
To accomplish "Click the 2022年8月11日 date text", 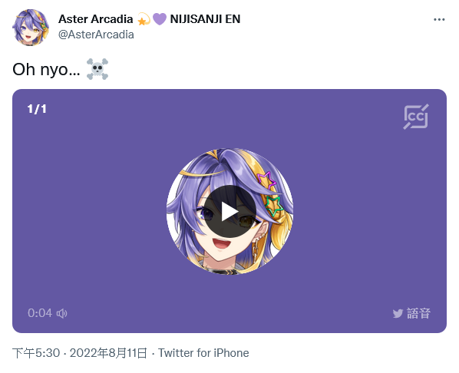I will (x=108, y=353).
